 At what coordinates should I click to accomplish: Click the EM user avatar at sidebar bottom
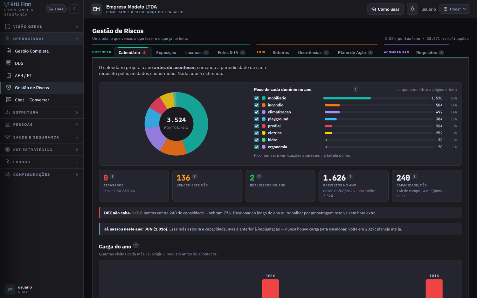[10, 289]
